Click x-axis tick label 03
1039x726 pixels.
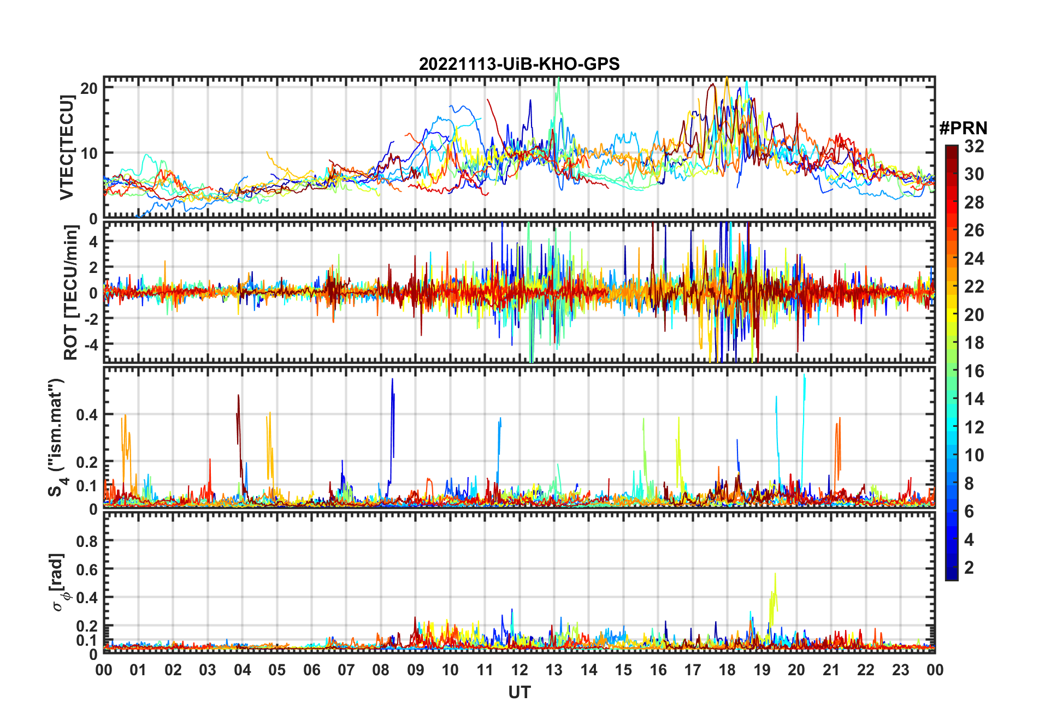208,670
